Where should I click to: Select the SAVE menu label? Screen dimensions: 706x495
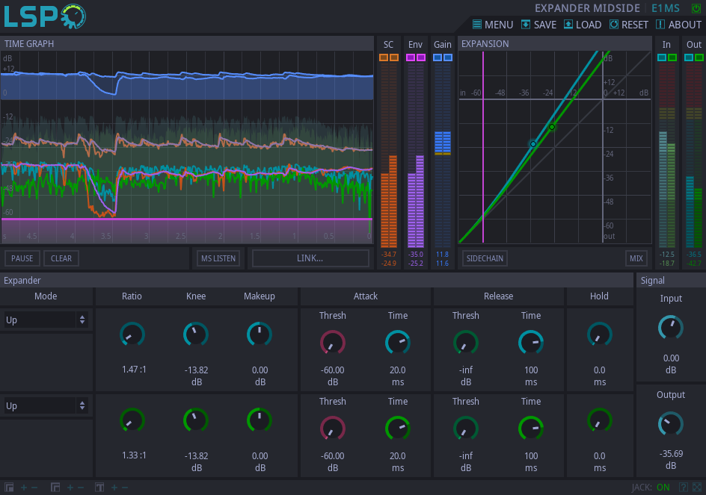pos(545,25)
